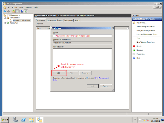Click the Up One Level toolbar icon

pos(13,11)
